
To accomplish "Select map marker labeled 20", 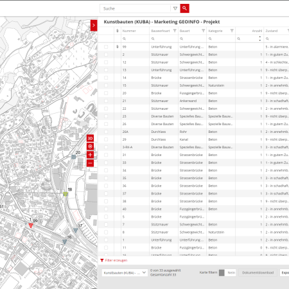I will pyautogui.click(x=73, y=157).
